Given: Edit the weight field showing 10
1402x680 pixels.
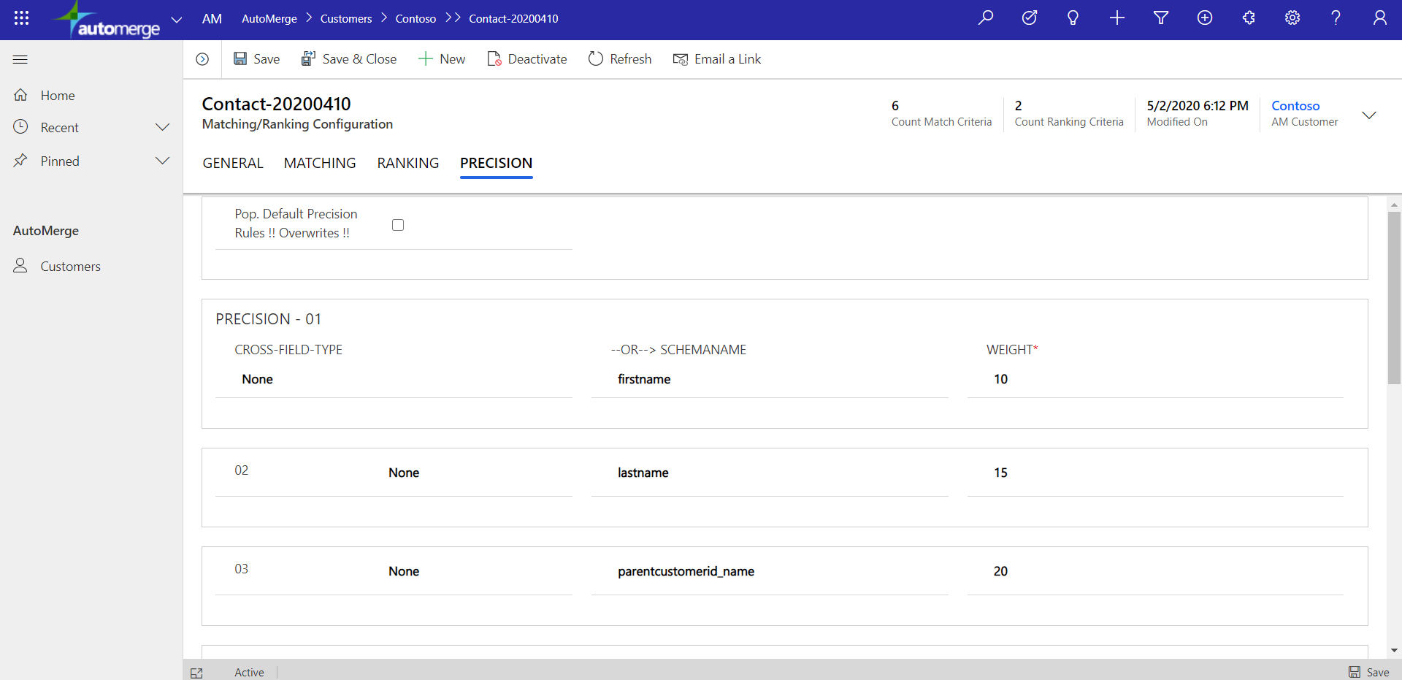Looking at the screenshot, I should pos(1165,379).
